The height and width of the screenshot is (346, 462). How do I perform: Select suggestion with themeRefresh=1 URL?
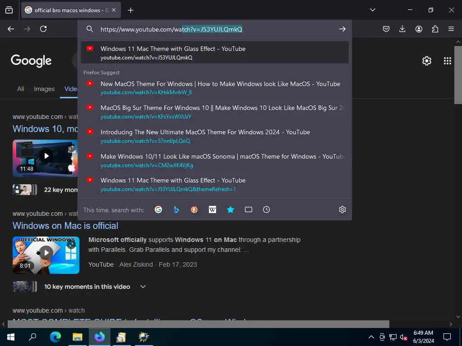(214, 184)
